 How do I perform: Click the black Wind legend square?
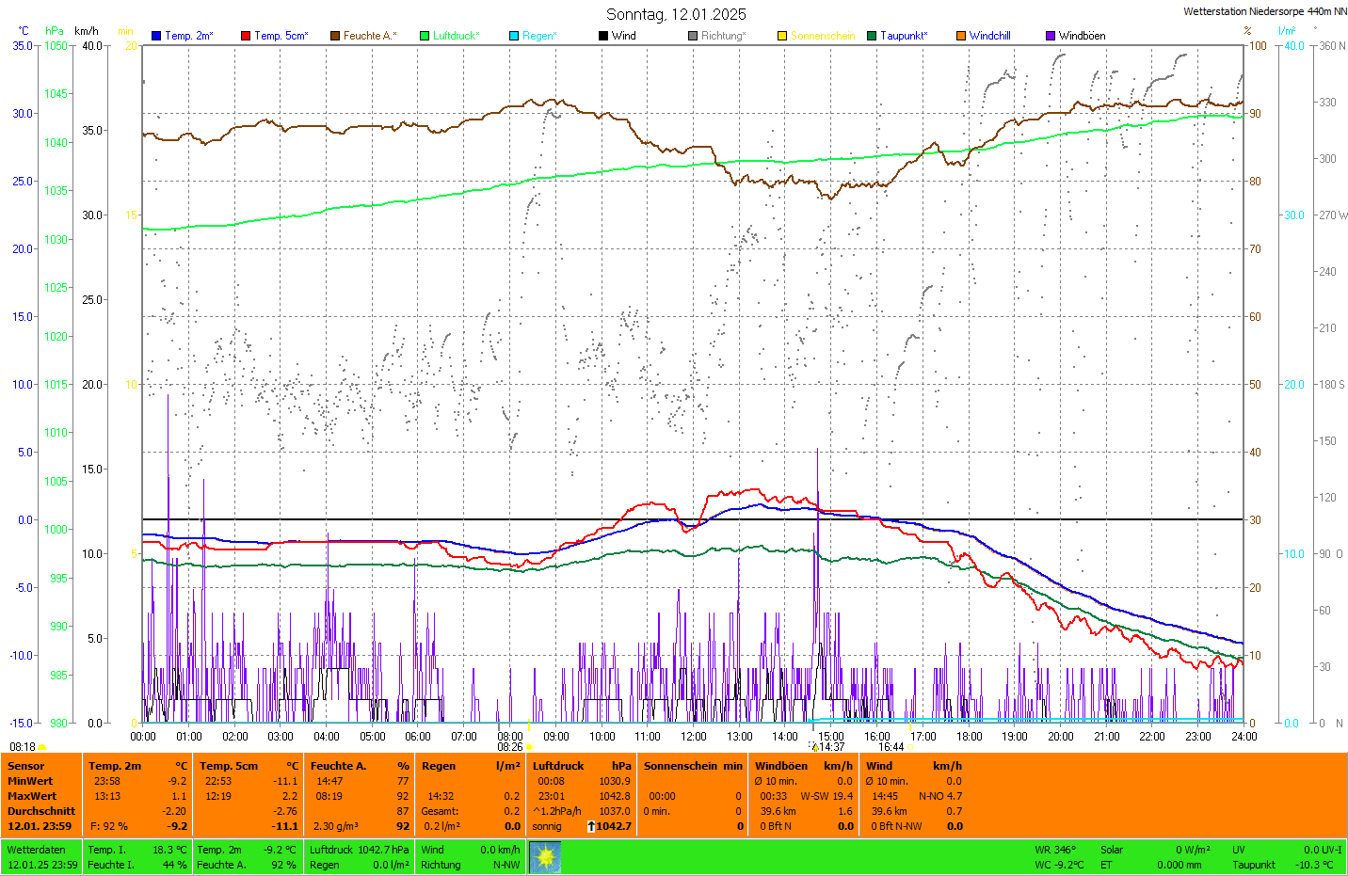602,36
